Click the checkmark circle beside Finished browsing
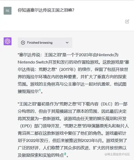 point(23,43)
